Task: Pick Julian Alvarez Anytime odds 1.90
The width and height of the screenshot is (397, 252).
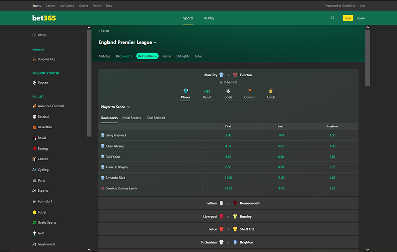Action: [x=332, y=146]
